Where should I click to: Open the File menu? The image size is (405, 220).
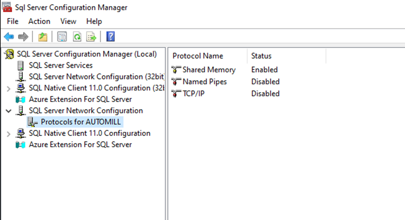point(12,22)
